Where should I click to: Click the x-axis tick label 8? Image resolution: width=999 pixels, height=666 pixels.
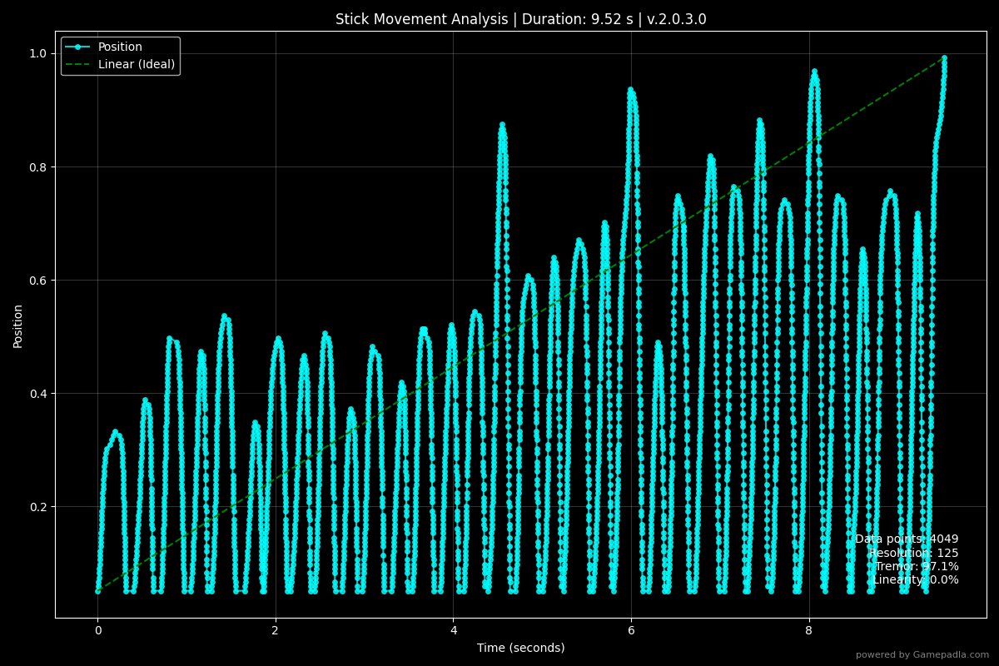click(x=808, y=630)
